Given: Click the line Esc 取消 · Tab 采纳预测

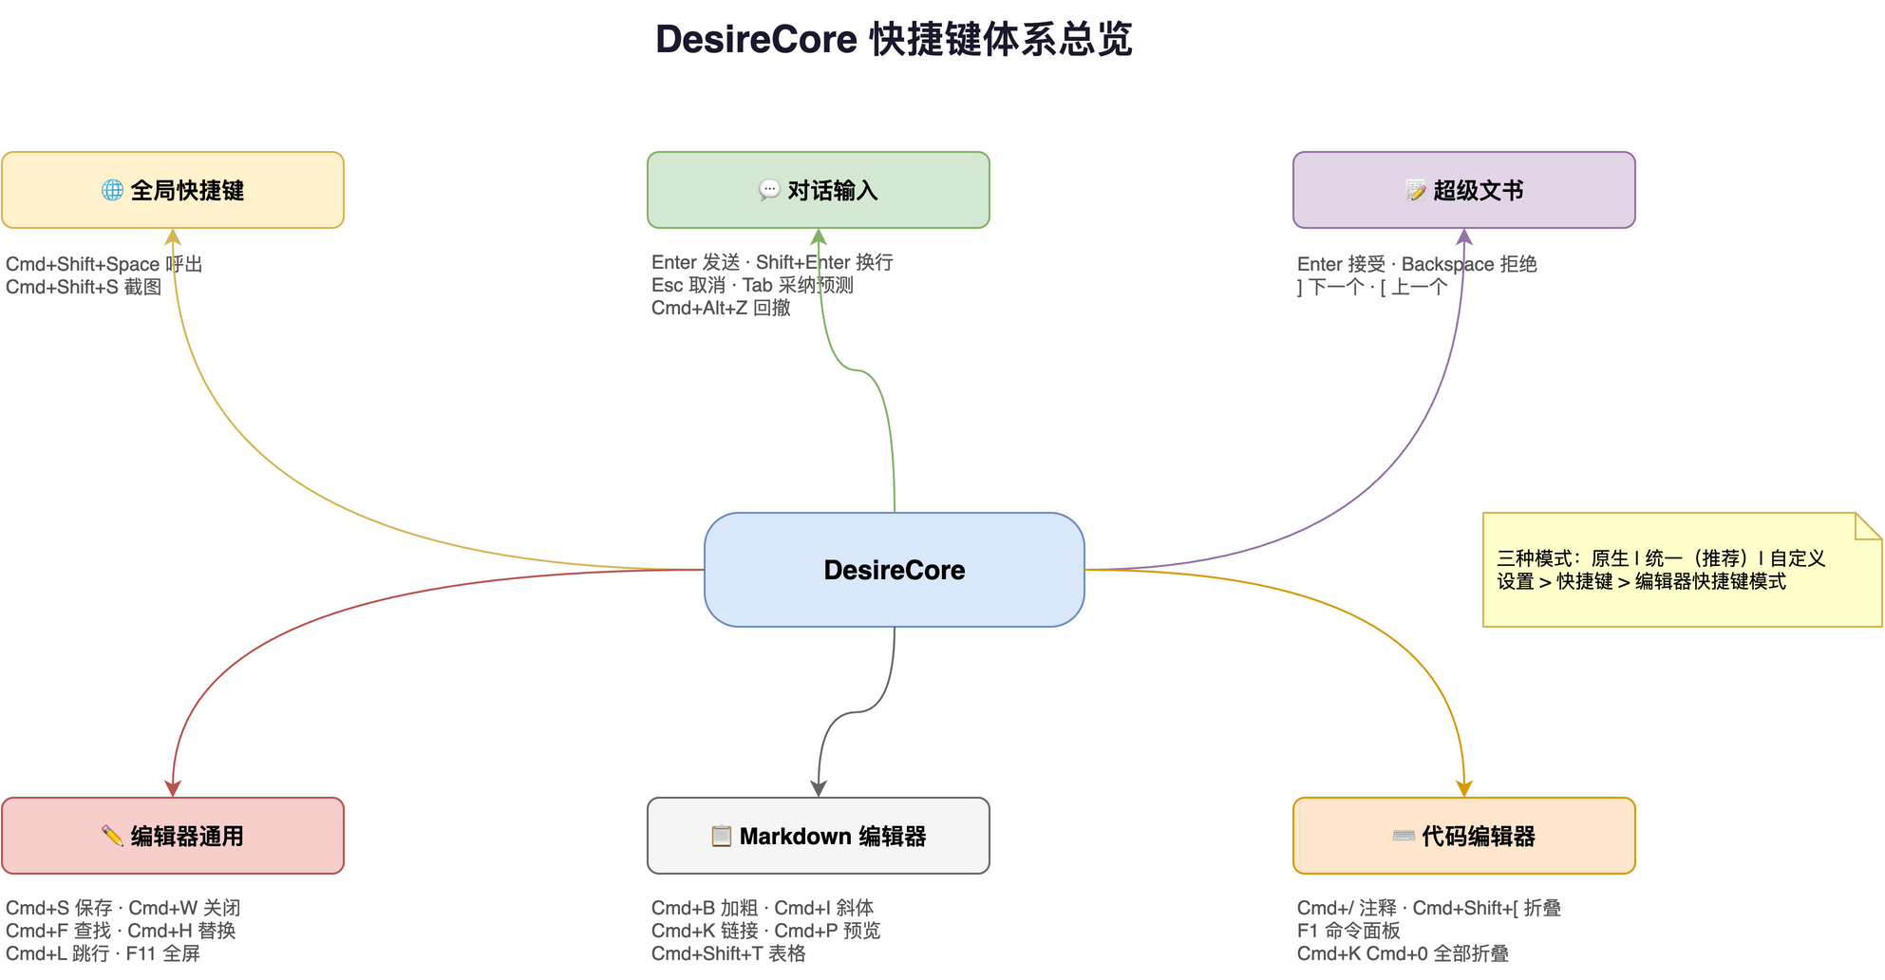Looking at the screenshot, I should (x=752, y=285).
